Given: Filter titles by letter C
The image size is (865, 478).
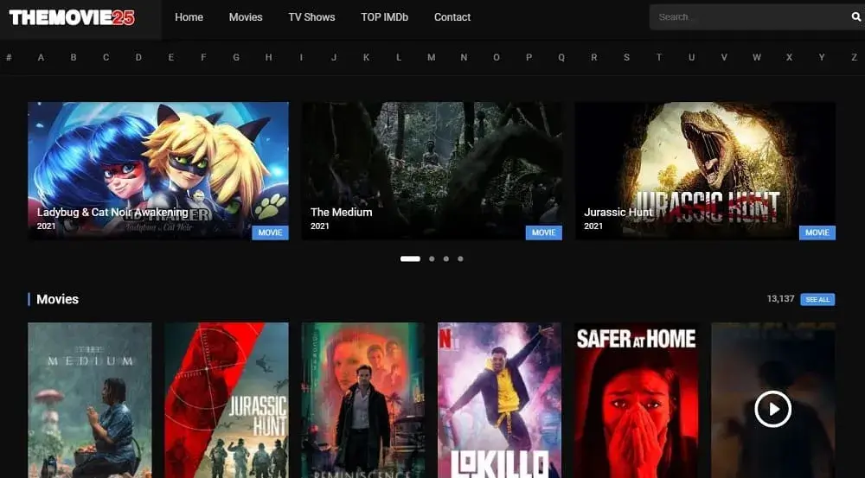Looking at the screenshot, I should coord(106,57).
